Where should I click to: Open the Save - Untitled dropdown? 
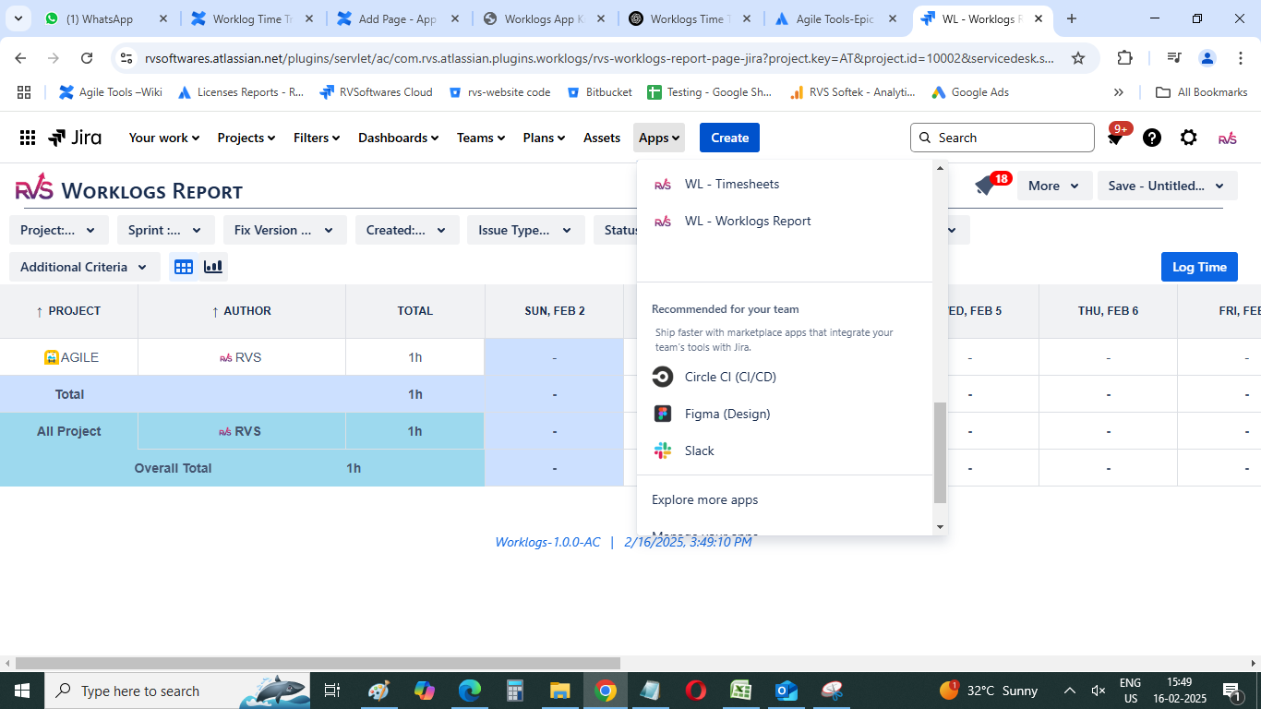point(1167,186)
